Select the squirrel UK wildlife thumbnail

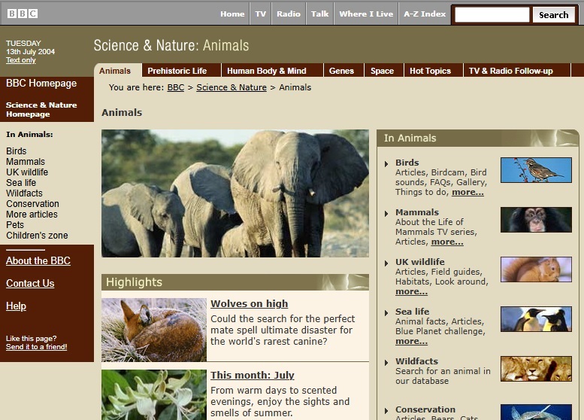[x=536, y=269]
